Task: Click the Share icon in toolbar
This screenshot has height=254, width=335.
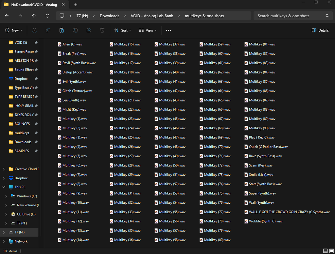Action: pyautogui.click(x=89, y=30)
